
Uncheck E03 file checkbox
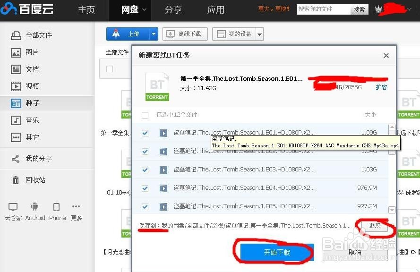click(x=145, y=170)
